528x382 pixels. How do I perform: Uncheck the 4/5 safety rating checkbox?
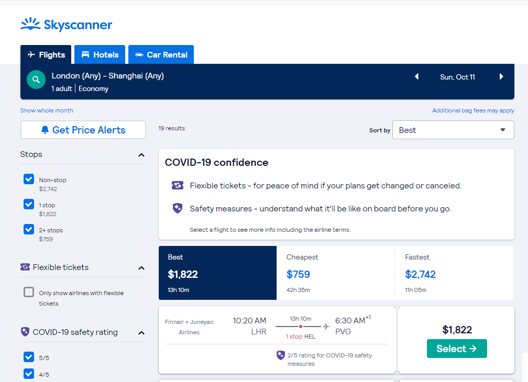pos(29,374)
